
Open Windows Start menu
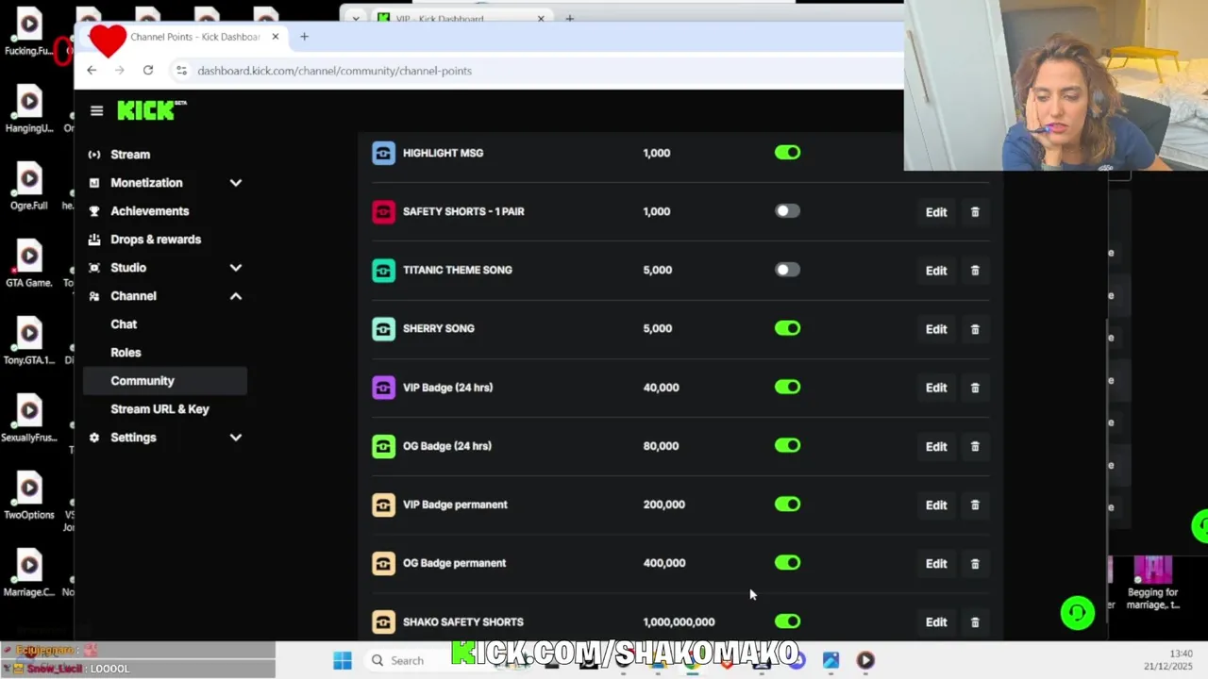coord(343,660)
